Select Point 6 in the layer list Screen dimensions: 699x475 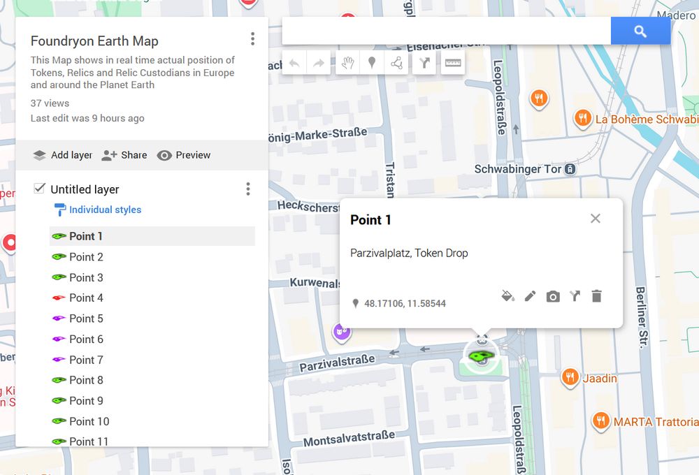[152, 339]
